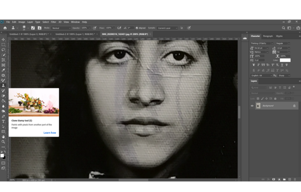This screenshot has height=192, width=301.
Task: Select the Quick Selection tool
Action: (x=4, y=55)
